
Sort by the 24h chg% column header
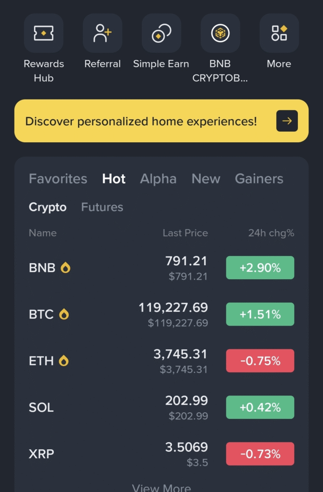click(271, 233)
